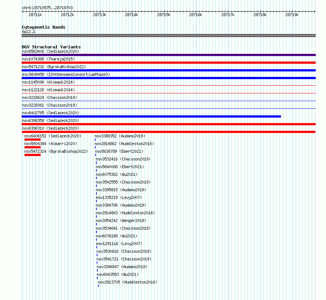326x300 pixels.
Task: Open nsv3384796 (Audano2019) label
Action: (121, 205)
